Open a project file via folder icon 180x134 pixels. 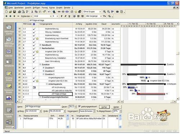coord(10,12)
